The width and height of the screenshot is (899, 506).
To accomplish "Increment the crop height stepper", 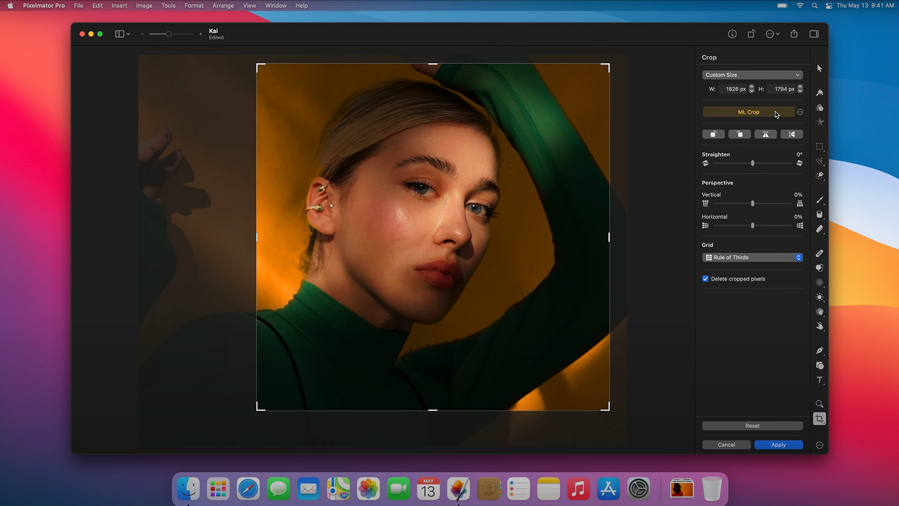I will (x=800, y=87).
